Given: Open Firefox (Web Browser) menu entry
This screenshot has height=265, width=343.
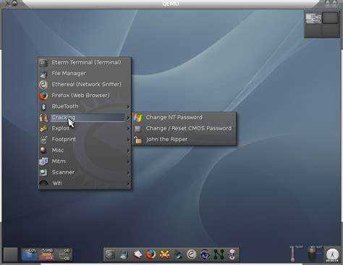Looking at the screenshot, I should click(85, 96).
